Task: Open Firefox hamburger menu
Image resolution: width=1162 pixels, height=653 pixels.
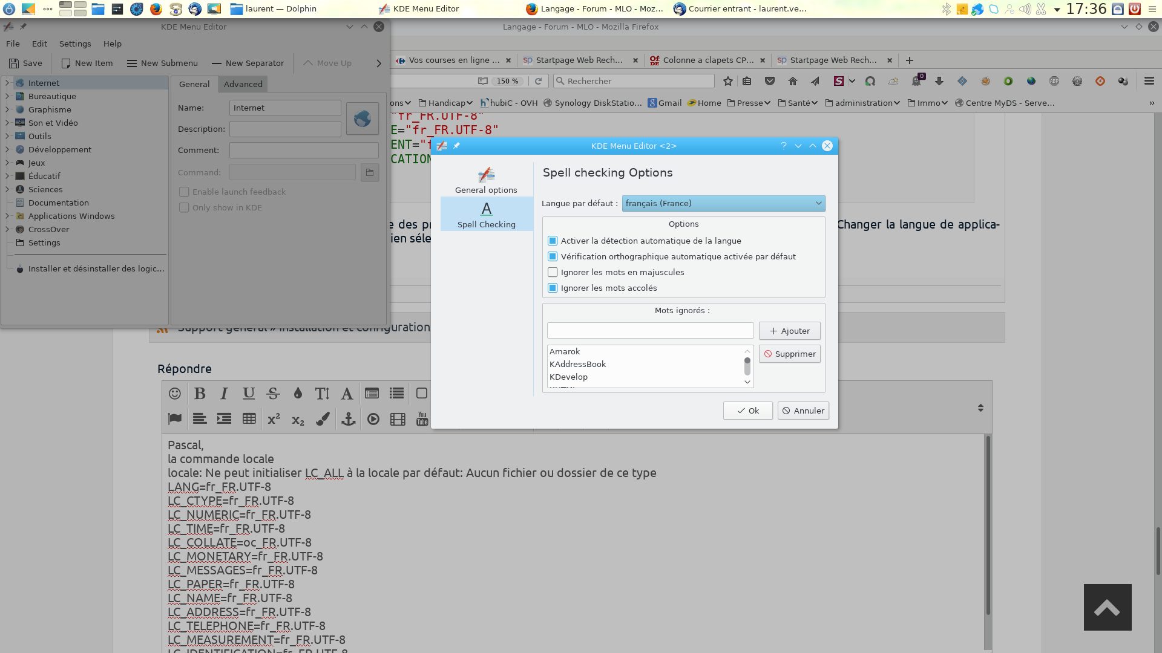Action: [1149, 81]
